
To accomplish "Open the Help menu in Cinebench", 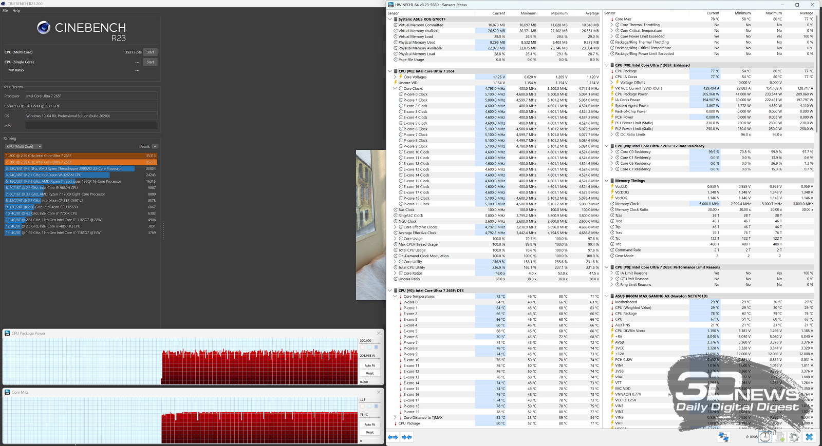I will pyautogui.click(x=16, y=11).
